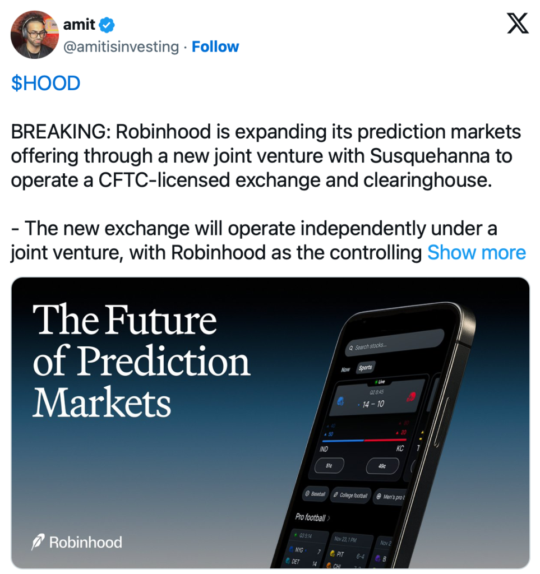Select the Sports tab on phone

(366, 368)
